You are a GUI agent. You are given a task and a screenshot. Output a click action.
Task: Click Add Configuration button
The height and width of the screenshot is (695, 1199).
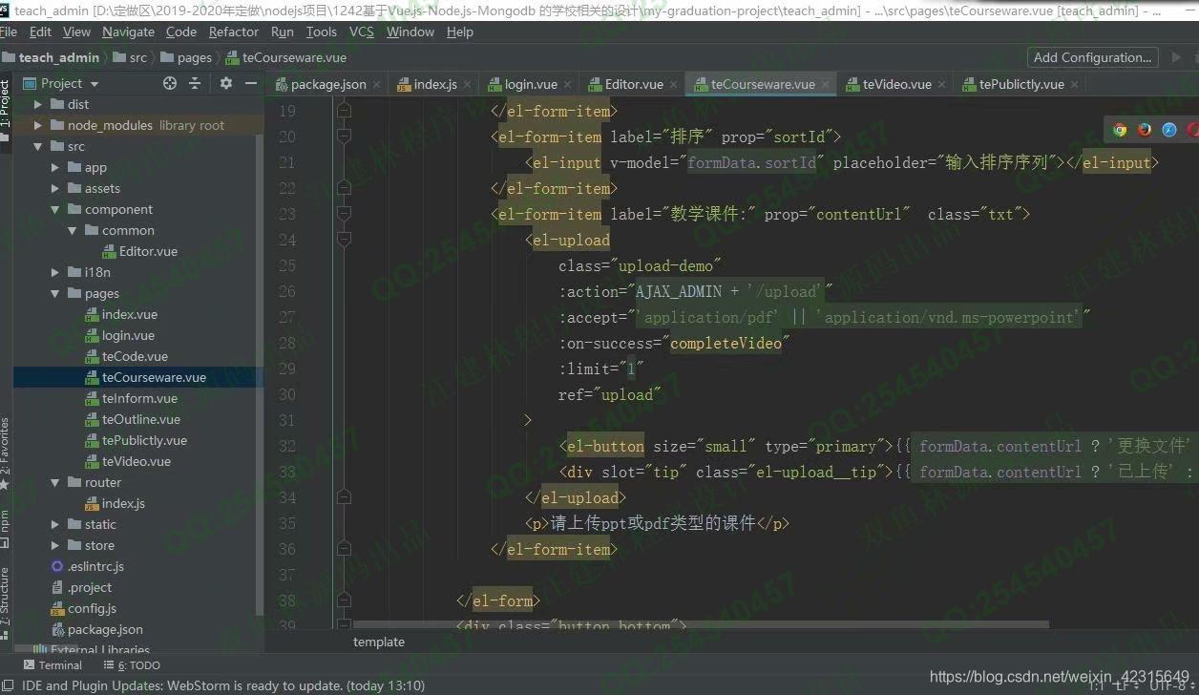coord(1092,57)
